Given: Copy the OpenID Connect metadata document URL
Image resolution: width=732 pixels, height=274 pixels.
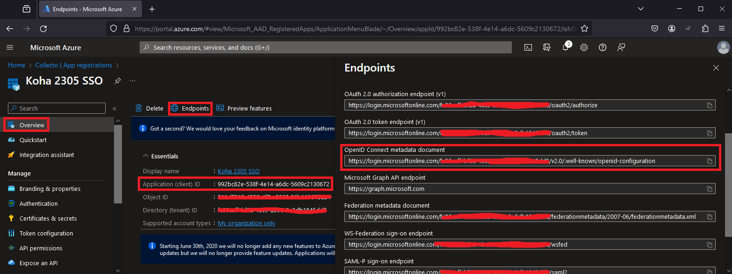Looking at the screenshot, I should click(x=710, y=161).
